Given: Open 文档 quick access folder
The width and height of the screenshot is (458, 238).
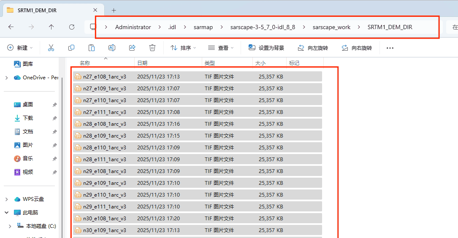Looking at the screenshot, I should coord(23,131).
